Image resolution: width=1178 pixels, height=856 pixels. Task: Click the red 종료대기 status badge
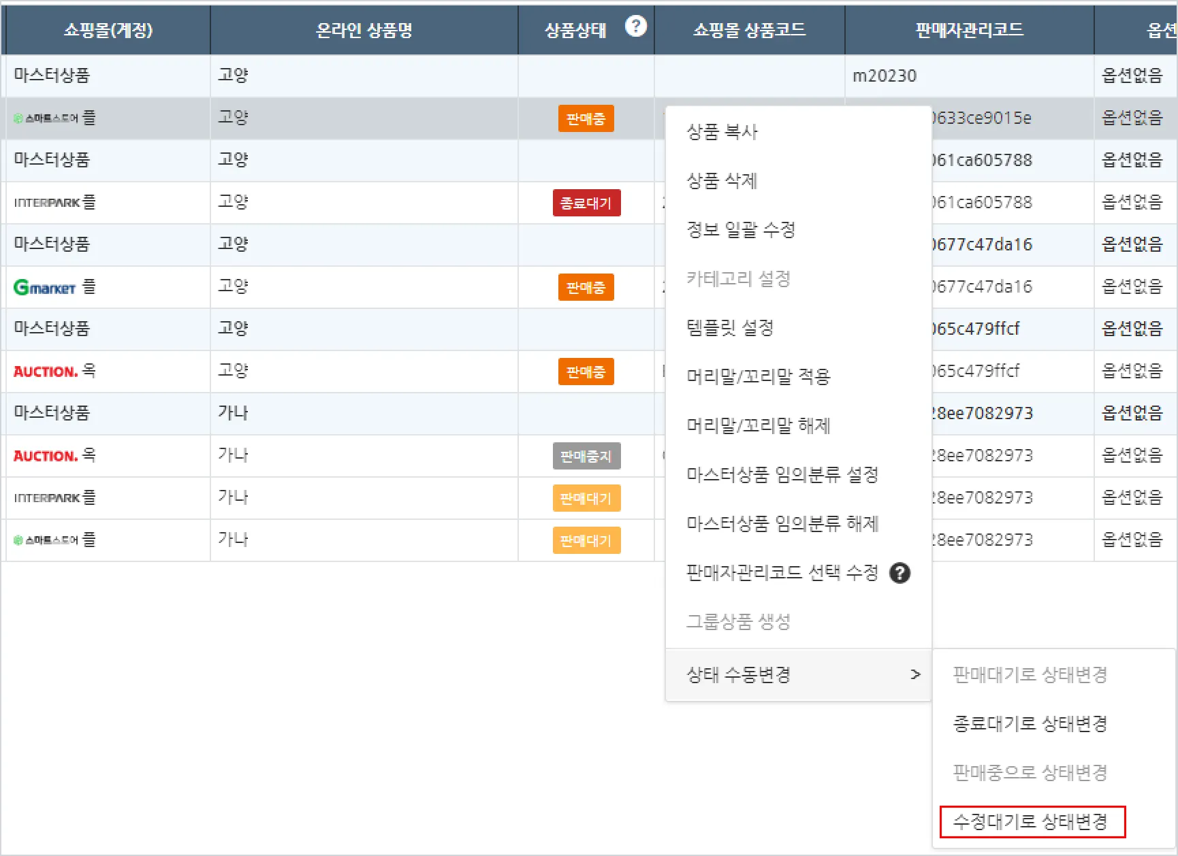pos(586,203)
